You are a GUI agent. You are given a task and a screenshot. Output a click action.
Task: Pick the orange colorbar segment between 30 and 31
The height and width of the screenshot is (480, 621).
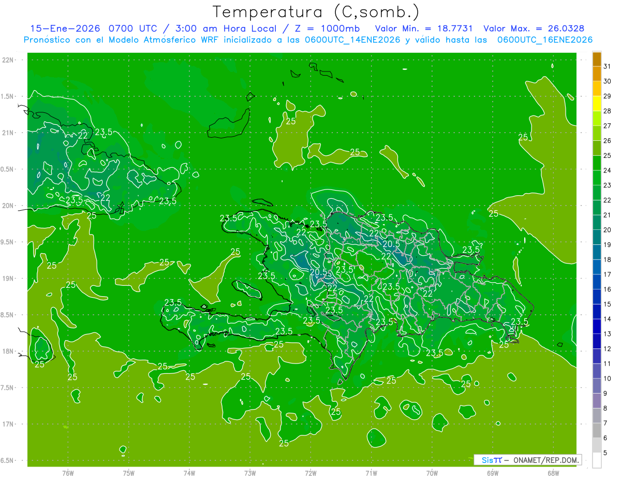coord(597,74)
